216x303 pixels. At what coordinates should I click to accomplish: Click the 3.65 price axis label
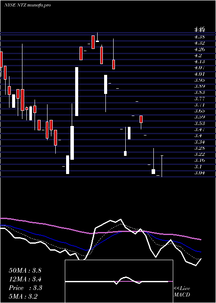click(200, 111)
